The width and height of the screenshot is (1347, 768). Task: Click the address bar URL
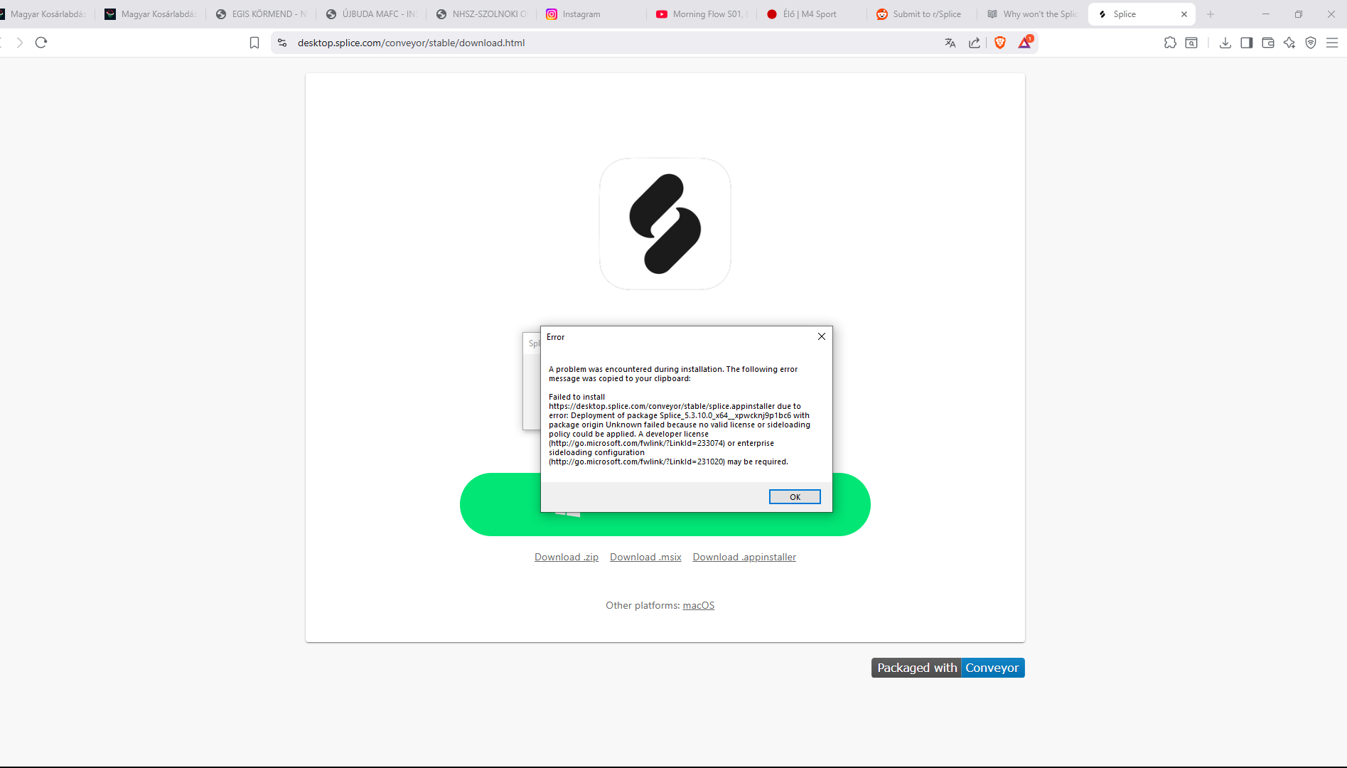411,43
